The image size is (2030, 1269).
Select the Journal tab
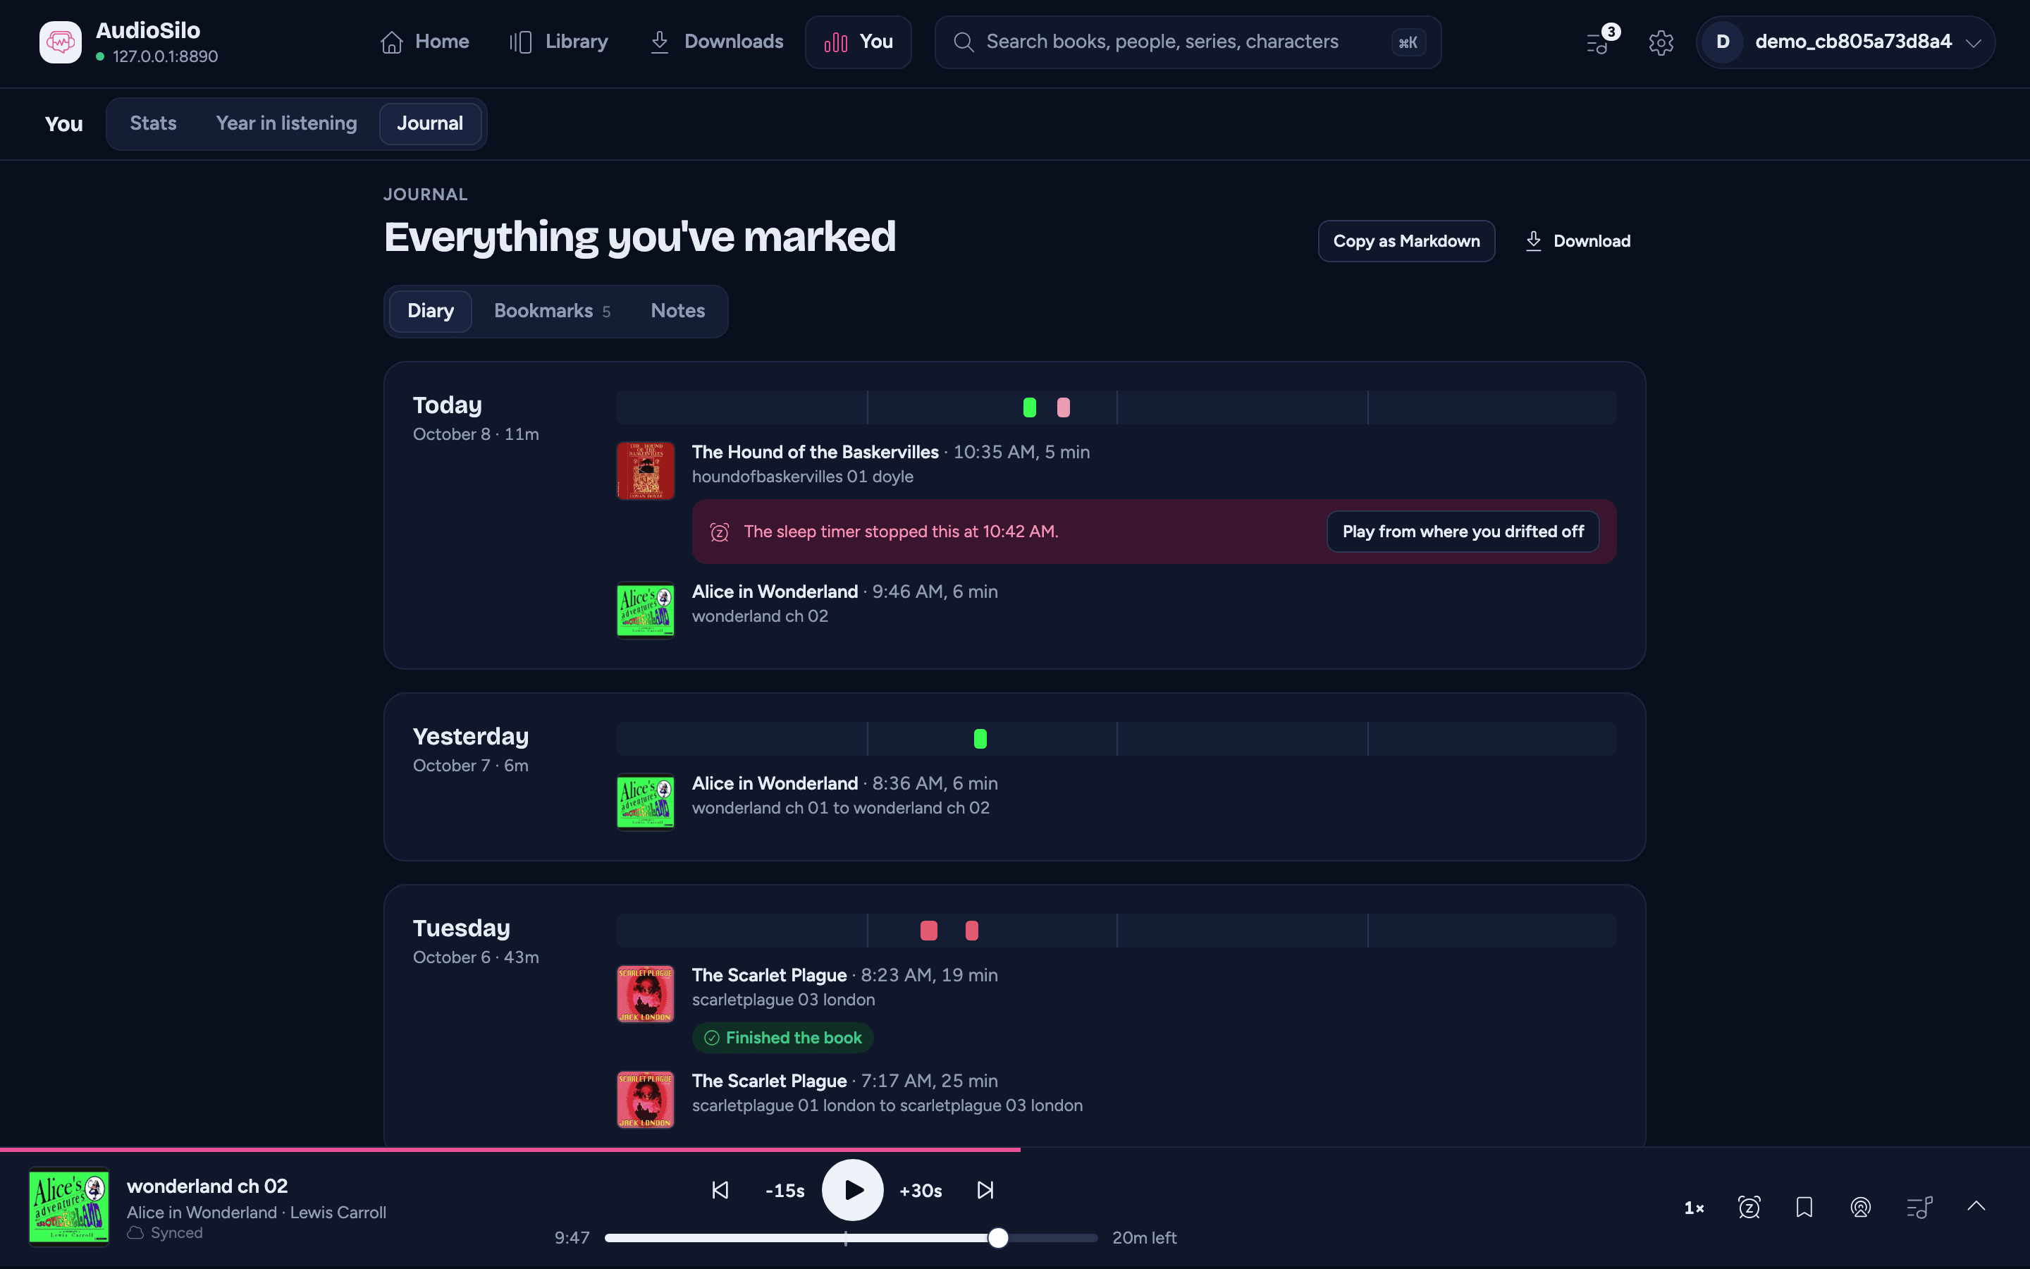click(429, 123)
